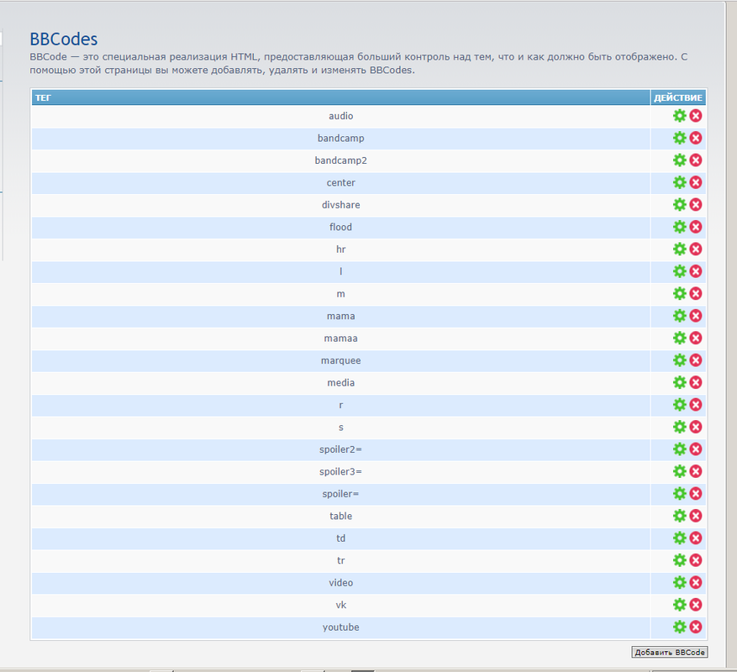737x672 pixels.
Task: Edit the bandcamp2 BBCode
Action: [x=679, y=160]
